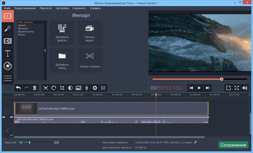Click the horizontal timeline scrollbar
Viewport: 253px width, 153px height.
tap(110, 137)
